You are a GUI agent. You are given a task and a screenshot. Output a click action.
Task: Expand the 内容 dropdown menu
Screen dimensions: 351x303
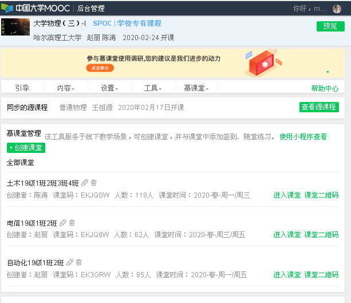(65, 88)
